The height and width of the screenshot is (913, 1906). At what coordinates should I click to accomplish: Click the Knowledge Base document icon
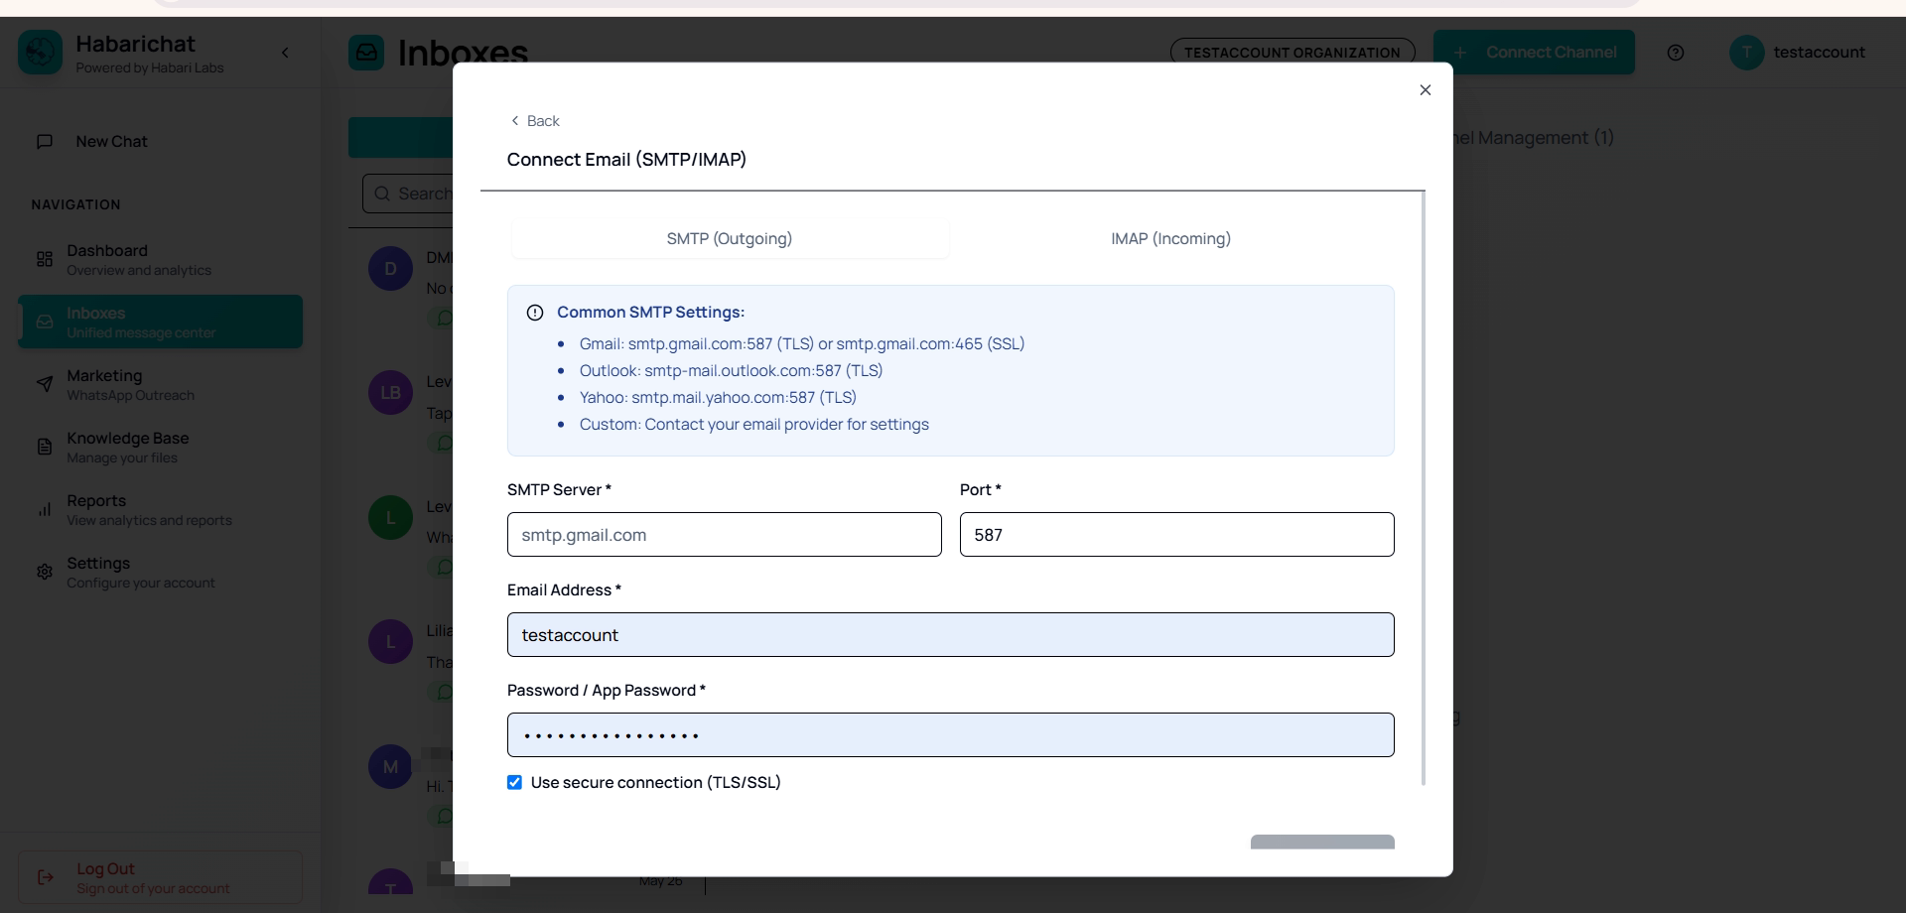[45, 447]
